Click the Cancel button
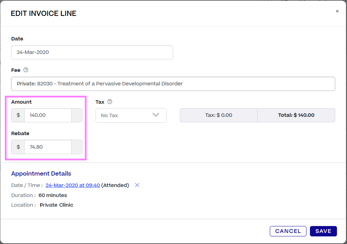Screen dimensions: 347x244 tap(288, 231)
